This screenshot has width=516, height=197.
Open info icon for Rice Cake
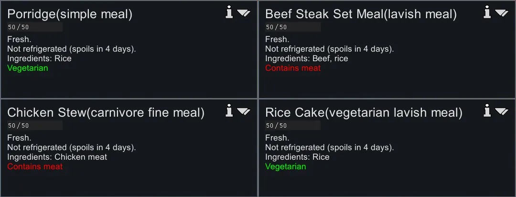pos(487,111)
